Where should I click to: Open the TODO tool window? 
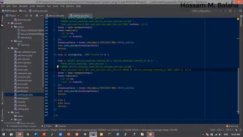point(47,126)
